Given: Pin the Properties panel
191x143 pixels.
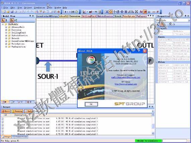Looking at the screenshot, I should click(x=185, y=16).
